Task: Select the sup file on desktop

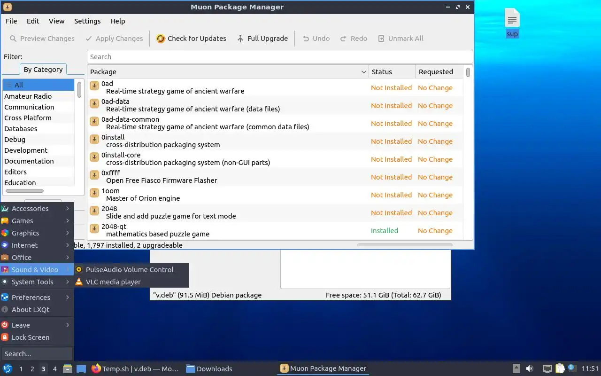Action: 512,23
